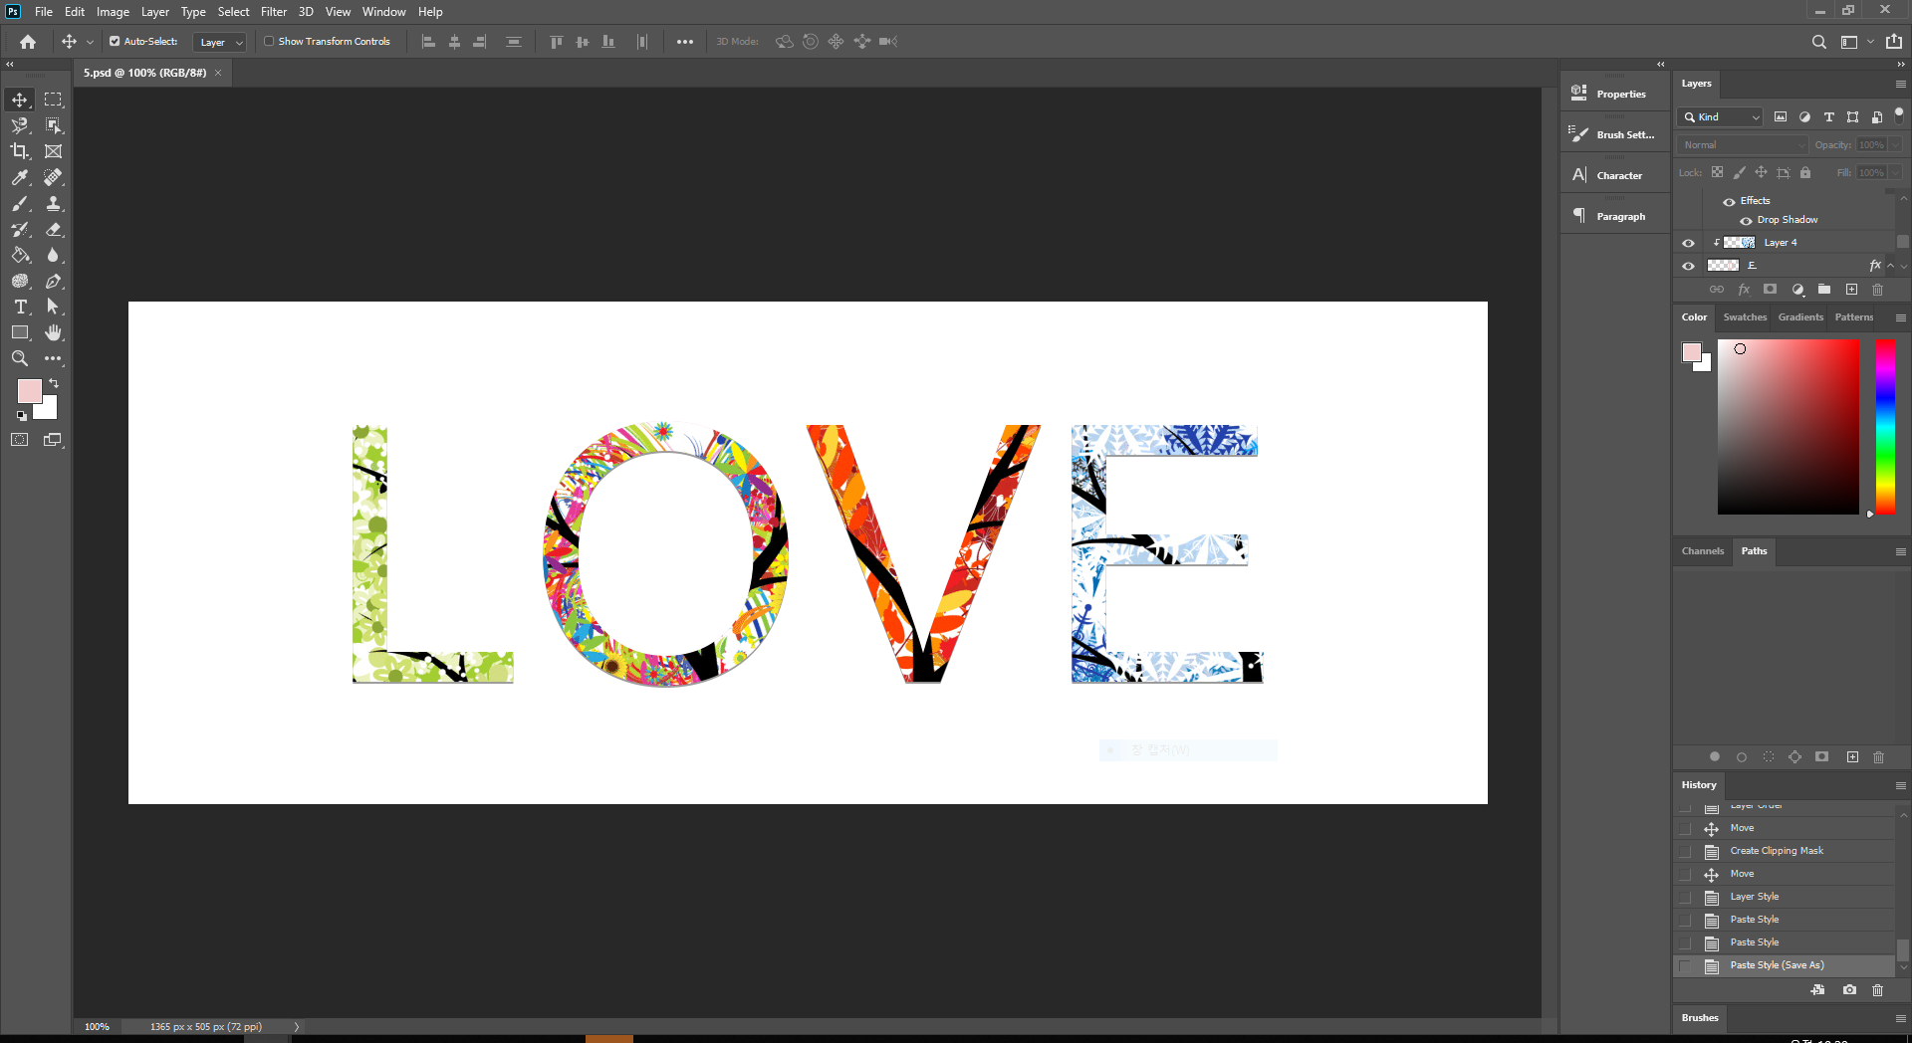Open the Brush Settings panel
This screenshot has width=1912, height=1043.
pyautogui.click(x=1614, y=134)
